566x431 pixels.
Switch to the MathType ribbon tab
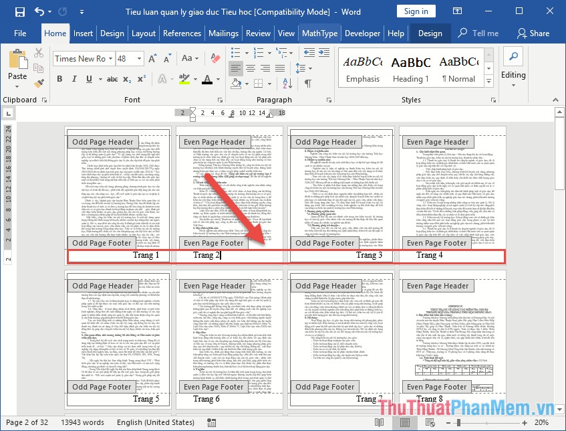click(x=319, y=33)
